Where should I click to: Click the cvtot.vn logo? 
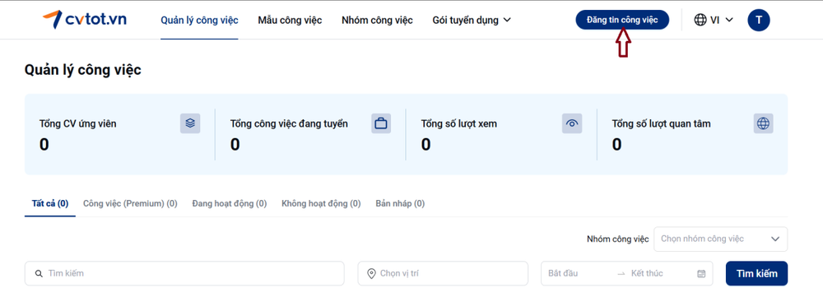click(85, 20)
